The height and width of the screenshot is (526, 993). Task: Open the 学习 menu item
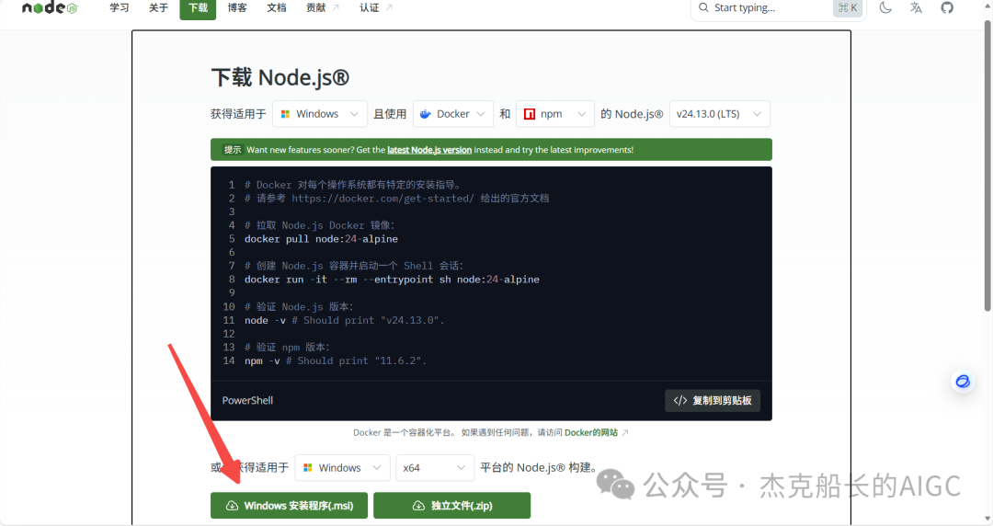119,7
